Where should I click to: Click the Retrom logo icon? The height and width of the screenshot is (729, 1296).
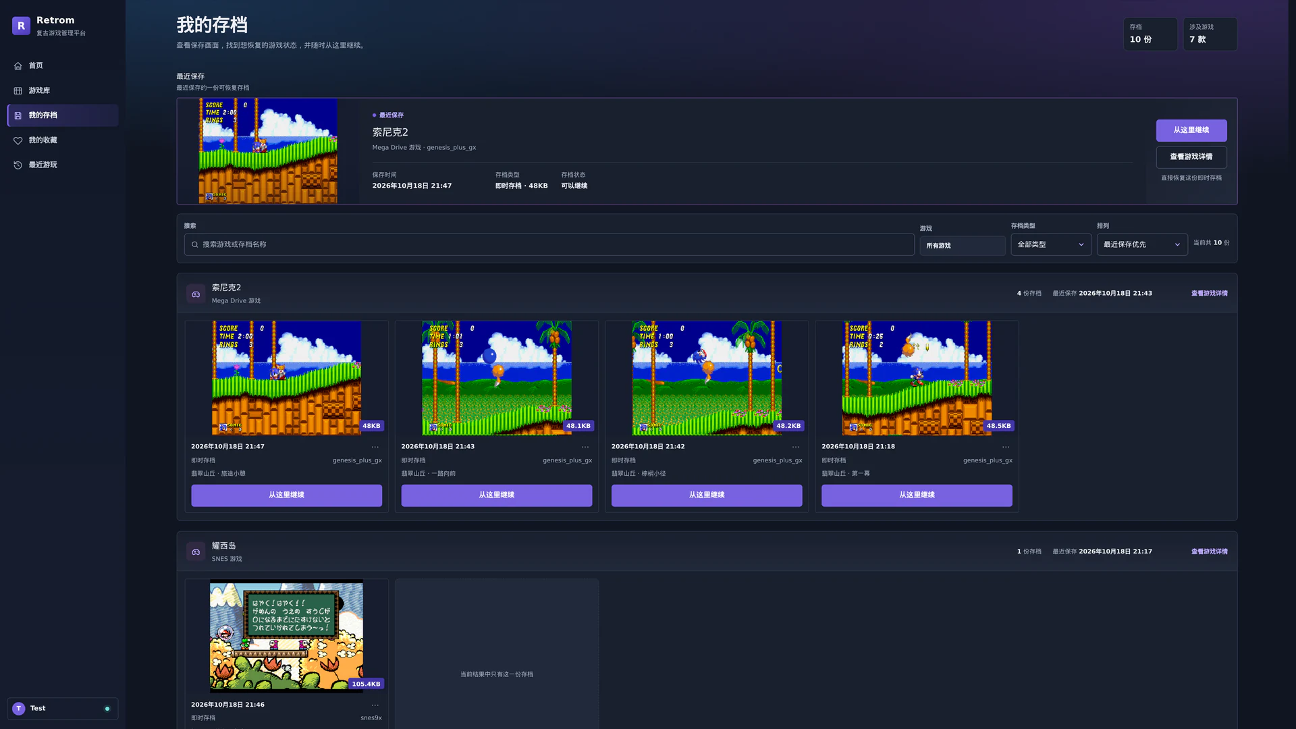(x=21, y=26)
